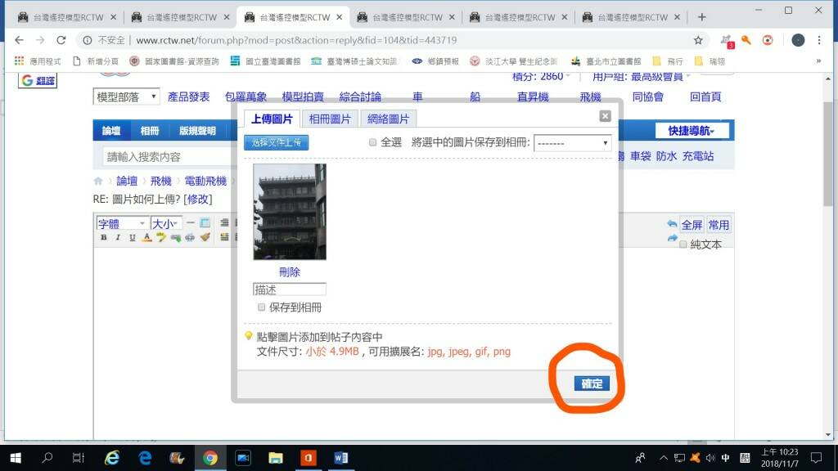Click the underline formatting icon
The width and height of the screenshot is (838, 471).
[x=132, y=238]
